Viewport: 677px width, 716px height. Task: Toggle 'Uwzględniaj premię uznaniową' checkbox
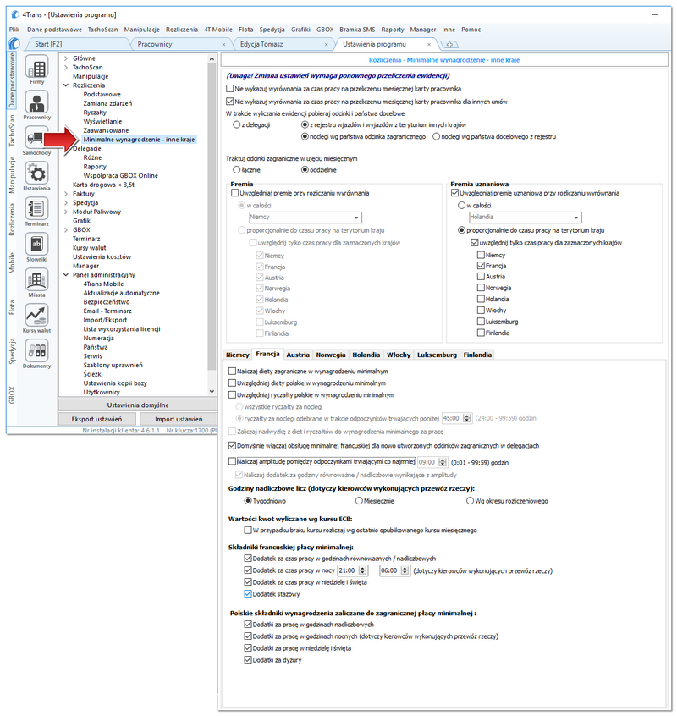[x=454, y=193]
